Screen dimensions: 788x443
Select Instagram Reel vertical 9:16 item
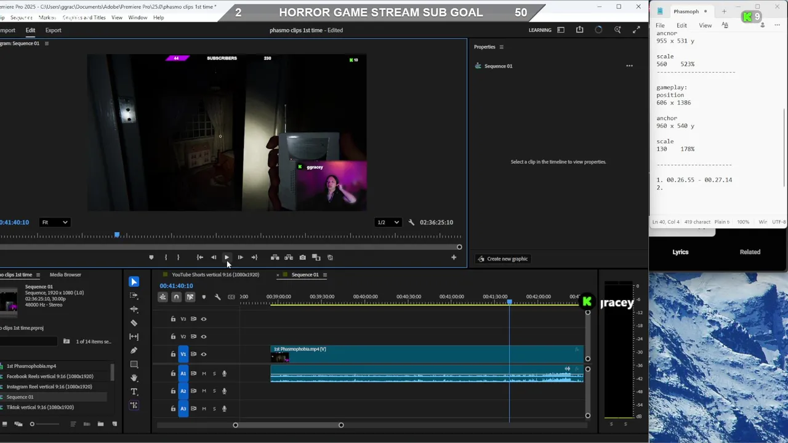point(49,386)
